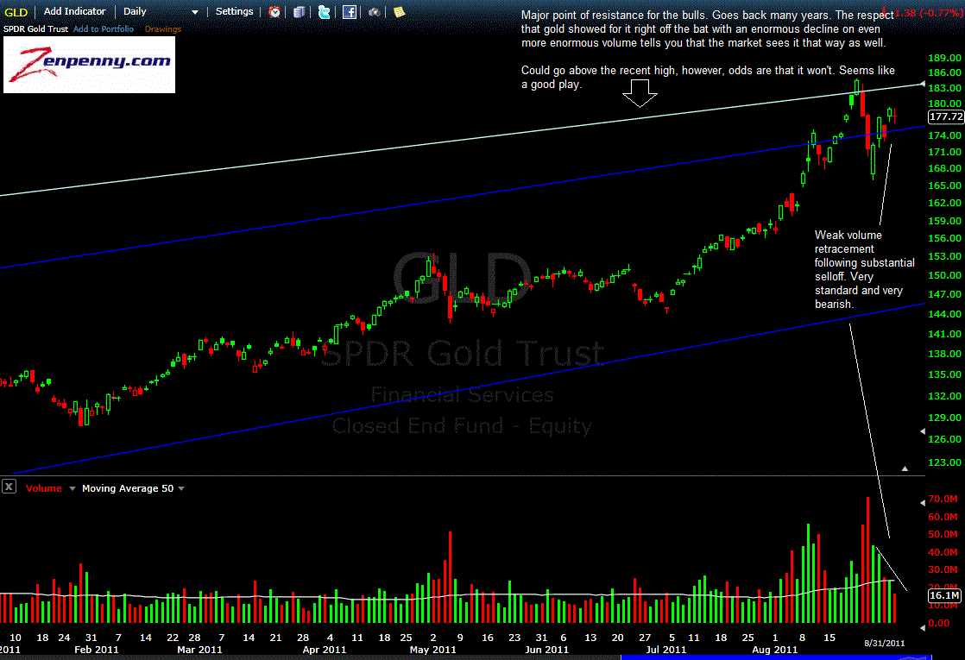Click the Add to Portfolio link
The width and height of the screenshot is (965, 660).
pos(104,29)
